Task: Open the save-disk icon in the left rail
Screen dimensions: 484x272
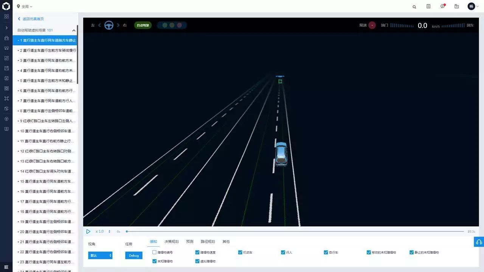Action: point(6,68)
